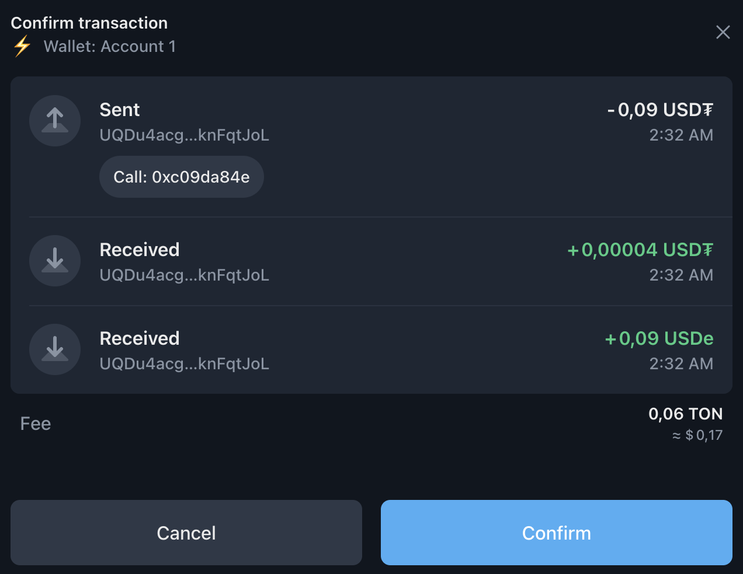The height and width of the screenshot is (574, 743).
Task: Click the Wallet: Account 1 label
Action: click(110, 47)
